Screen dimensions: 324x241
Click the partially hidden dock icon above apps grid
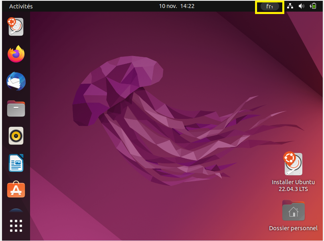tap(16, 211)
